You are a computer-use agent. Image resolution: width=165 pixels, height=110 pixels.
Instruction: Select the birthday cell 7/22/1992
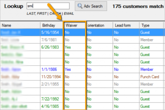point(50,99)
